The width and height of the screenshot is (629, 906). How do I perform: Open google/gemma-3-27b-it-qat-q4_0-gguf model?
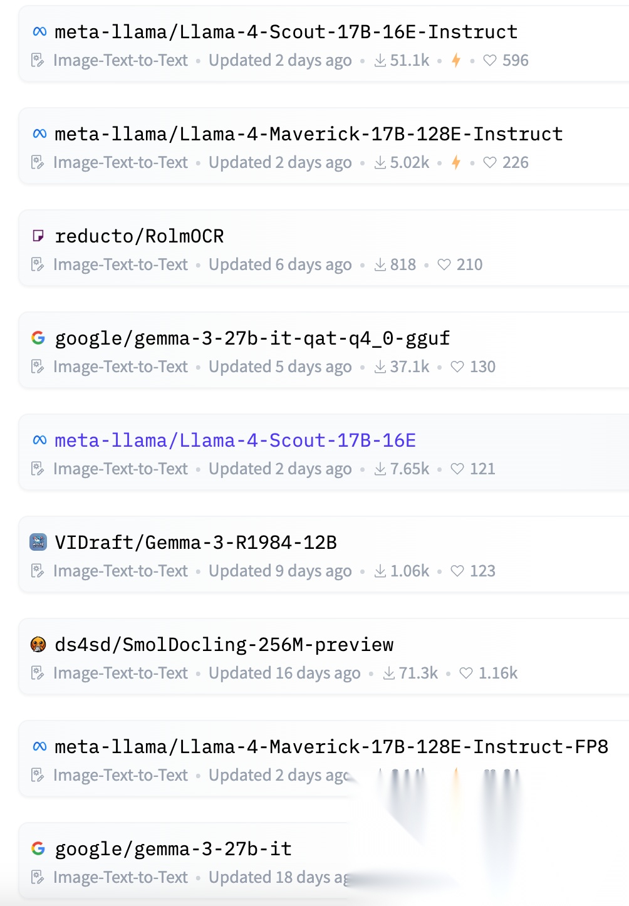point(252,338)
